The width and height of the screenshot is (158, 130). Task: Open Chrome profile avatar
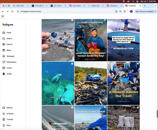131,11
